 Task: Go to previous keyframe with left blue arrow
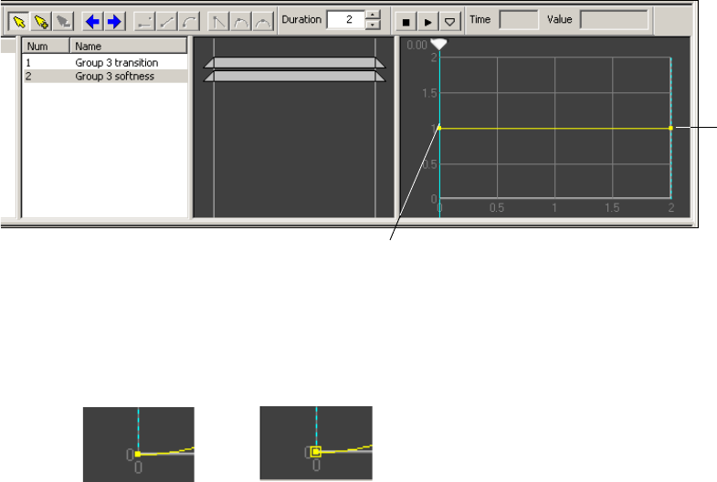pyautogui.click(x=92, y=22)
